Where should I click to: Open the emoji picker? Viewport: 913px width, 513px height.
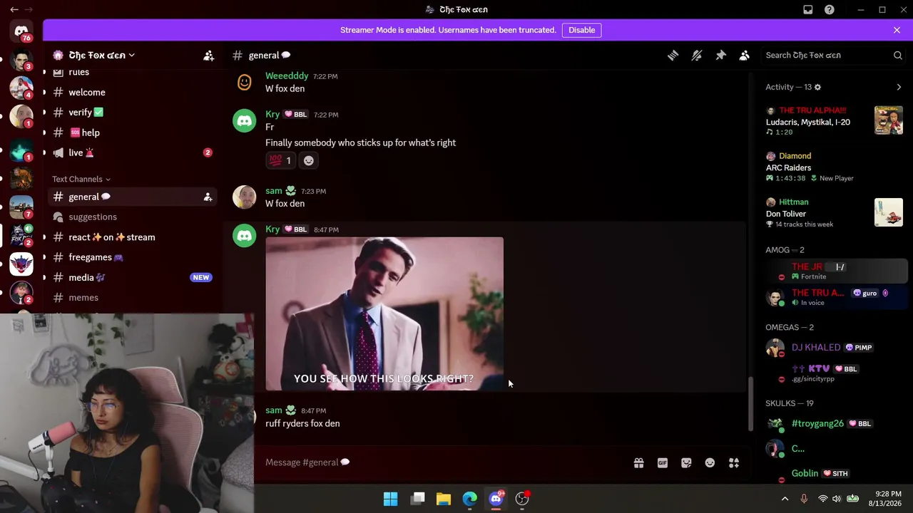[710, 463]
